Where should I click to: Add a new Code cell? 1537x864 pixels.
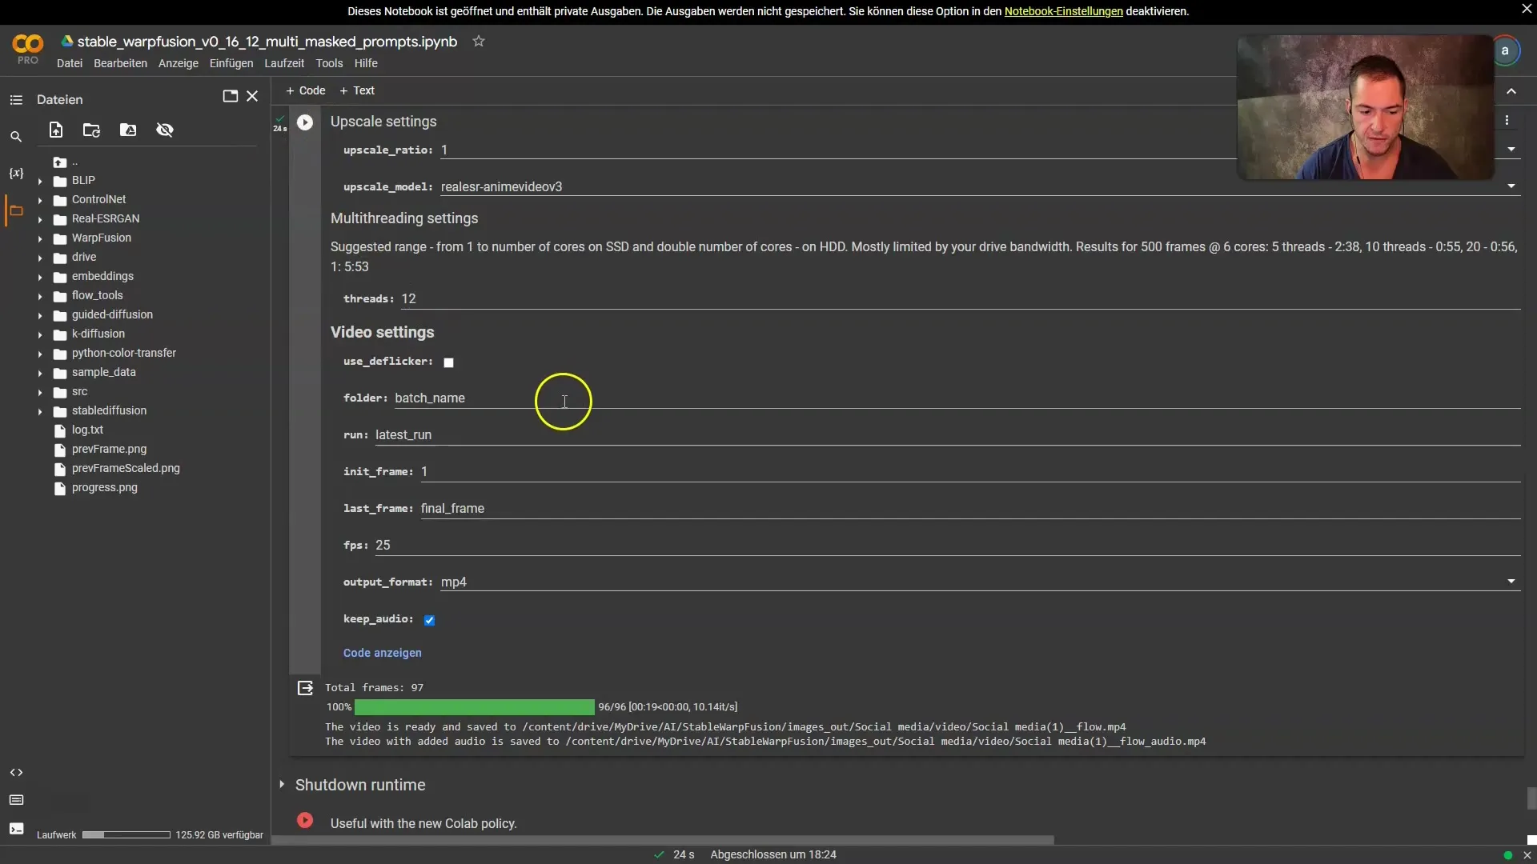click(306, 90)
